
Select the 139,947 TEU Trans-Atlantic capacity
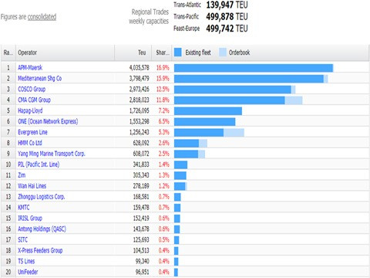(x=227, y=5)
